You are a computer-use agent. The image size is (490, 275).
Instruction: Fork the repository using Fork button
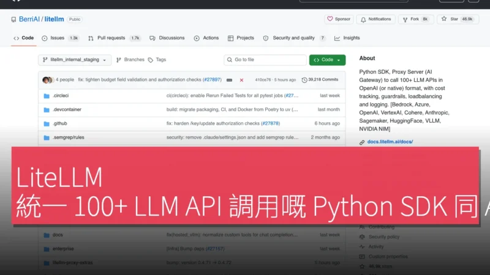pos(416,19)
